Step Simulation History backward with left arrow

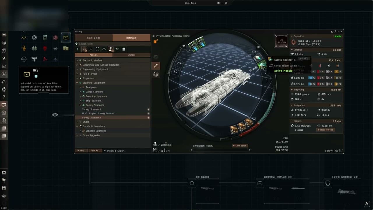(191, 150)
